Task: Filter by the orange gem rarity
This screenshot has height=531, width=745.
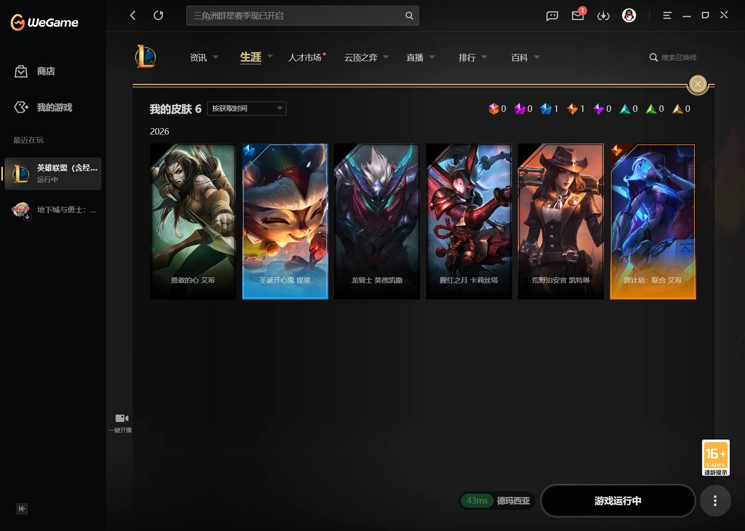Action: [572, 109]
